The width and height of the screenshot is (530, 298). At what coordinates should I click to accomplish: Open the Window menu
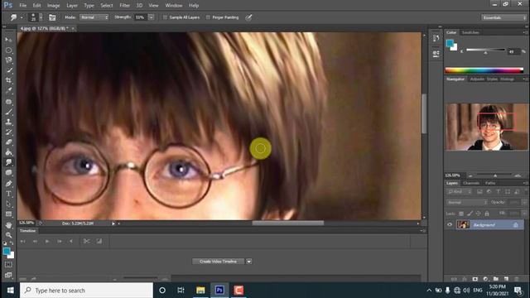pos(174,6)
